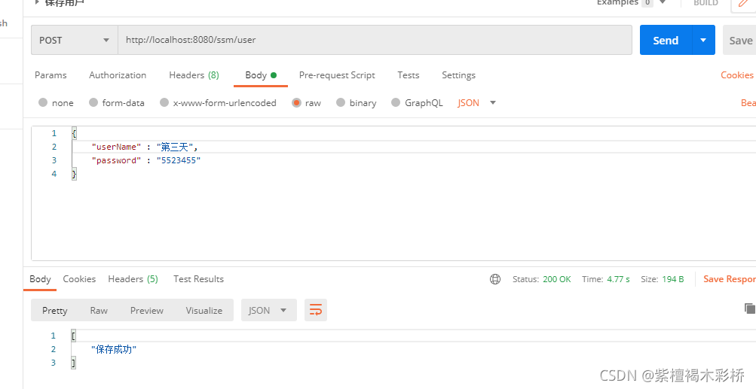The width and height of the screenshot is (756, 389).
Task: Toggle the response line wrap icon
Action: [316, 310]
